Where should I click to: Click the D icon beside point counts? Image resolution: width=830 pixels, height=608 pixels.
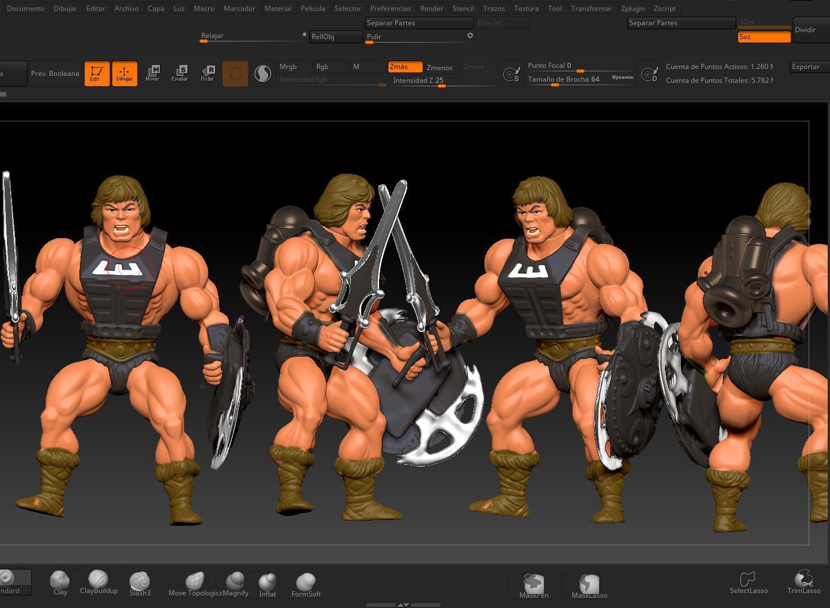click(649, 74)
